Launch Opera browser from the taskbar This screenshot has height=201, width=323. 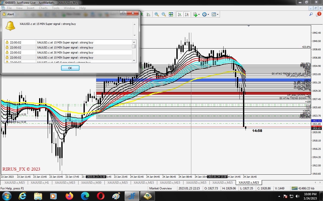coord(101,196)
